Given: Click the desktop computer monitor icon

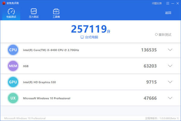Looking at the screenshot, I should pyautogui.click(x=82, y=37).
